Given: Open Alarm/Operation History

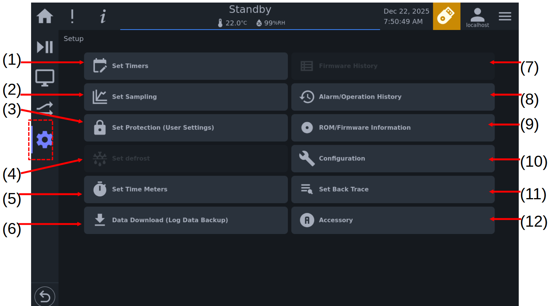Looking at the screenshot, I should click(x=393, y=97).
